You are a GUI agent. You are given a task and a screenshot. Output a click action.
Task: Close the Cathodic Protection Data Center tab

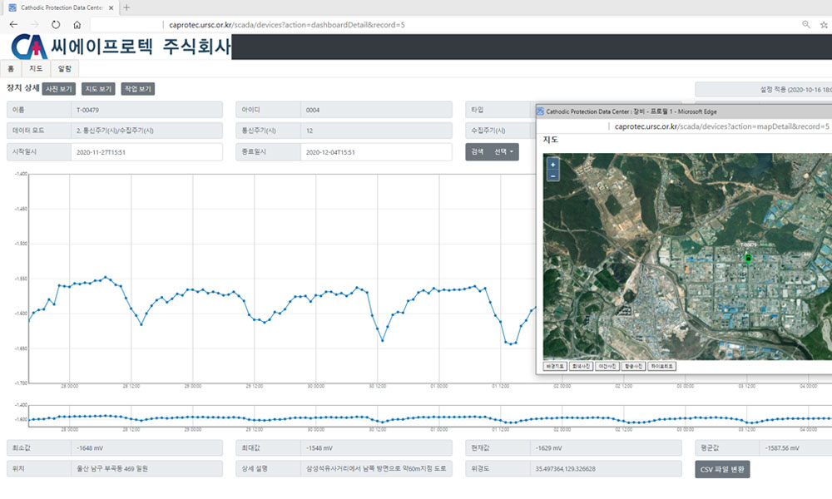coord(111,8)
